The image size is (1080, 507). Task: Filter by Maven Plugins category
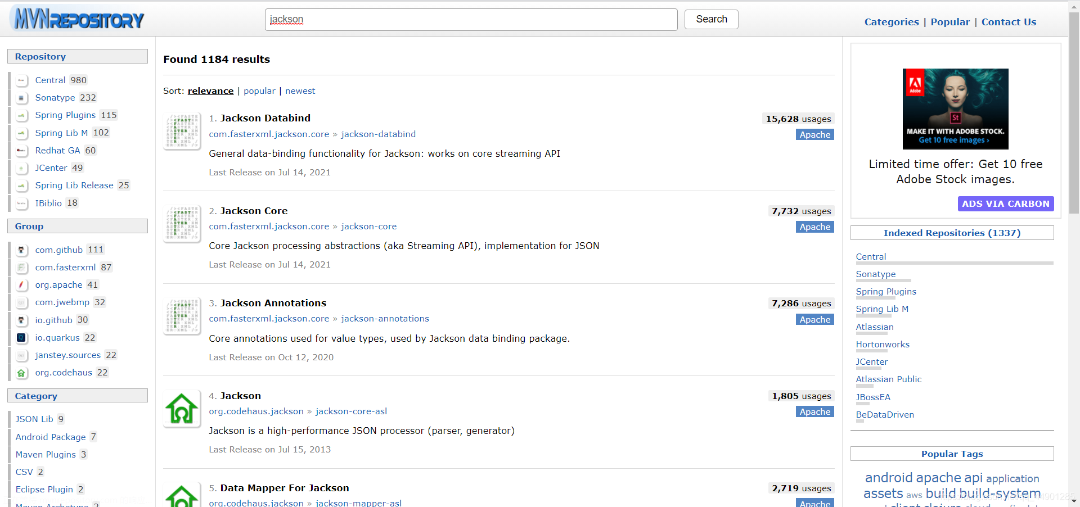coord(46,455)
